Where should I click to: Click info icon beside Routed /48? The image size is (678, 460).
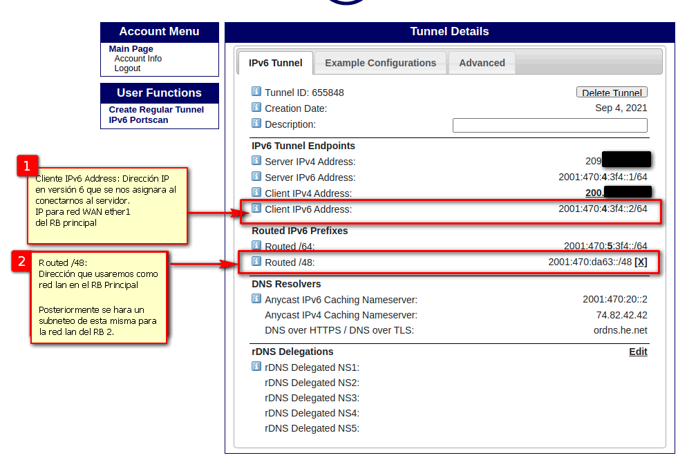click(x=256, y=262)
